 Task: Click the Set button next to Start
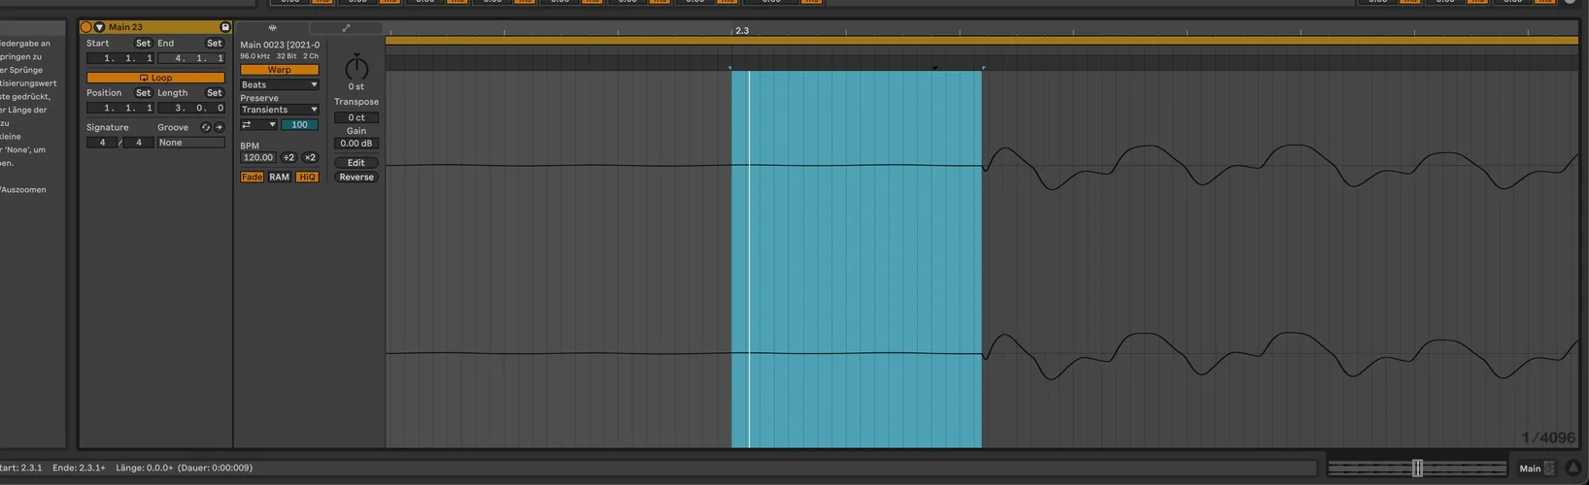[x=143, y=44]
